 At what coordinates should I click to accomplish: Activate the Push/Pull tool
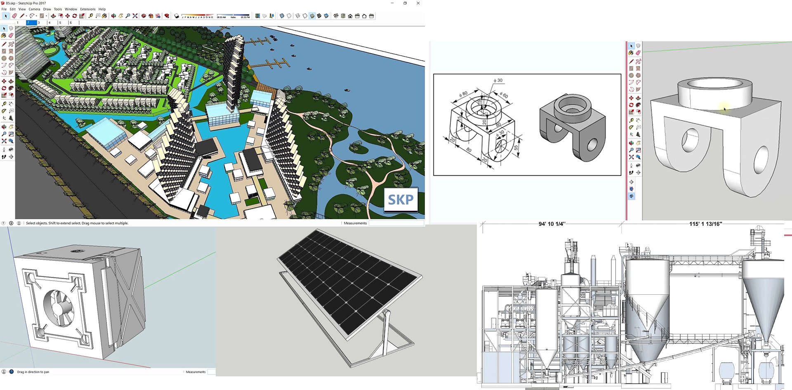click(11, 81)
